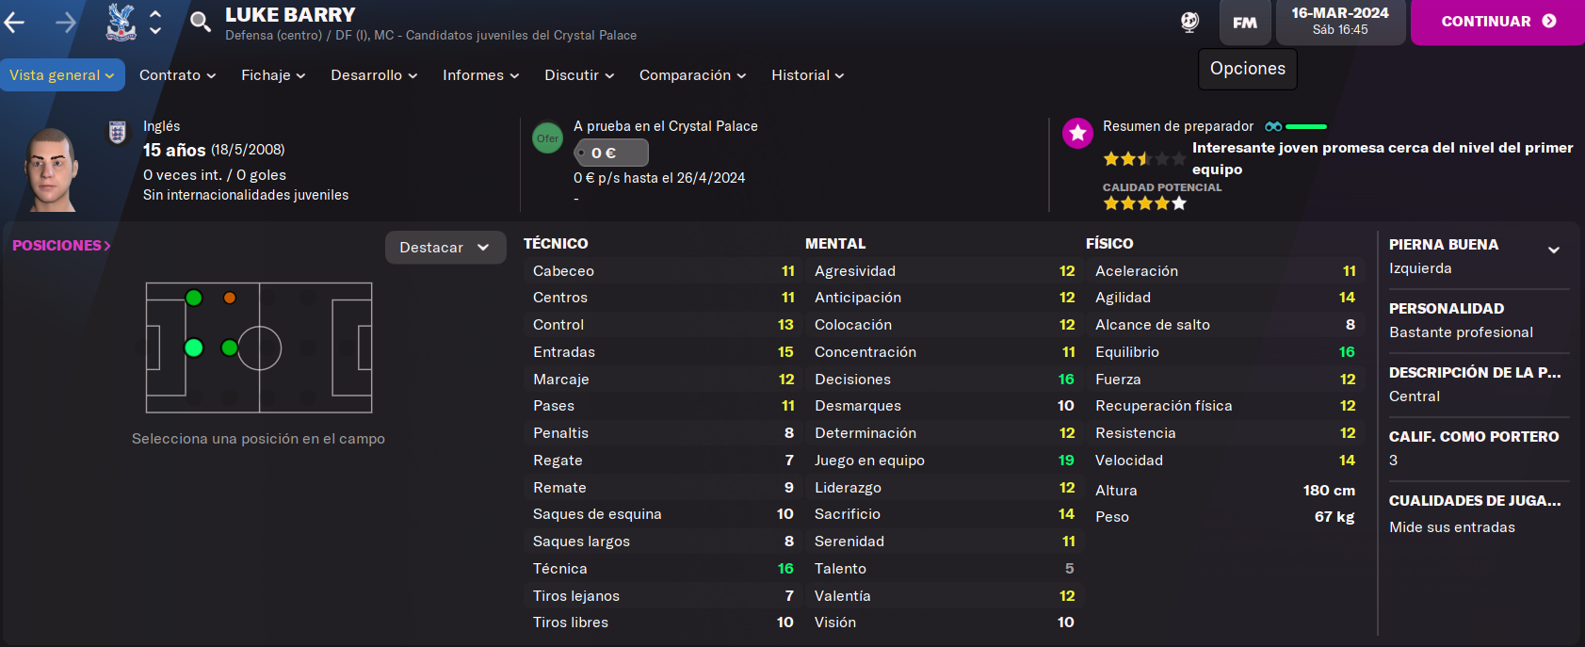The image size is (1585, 647).
Task: Click the back navigation arrow
Action: coord(14,22)
